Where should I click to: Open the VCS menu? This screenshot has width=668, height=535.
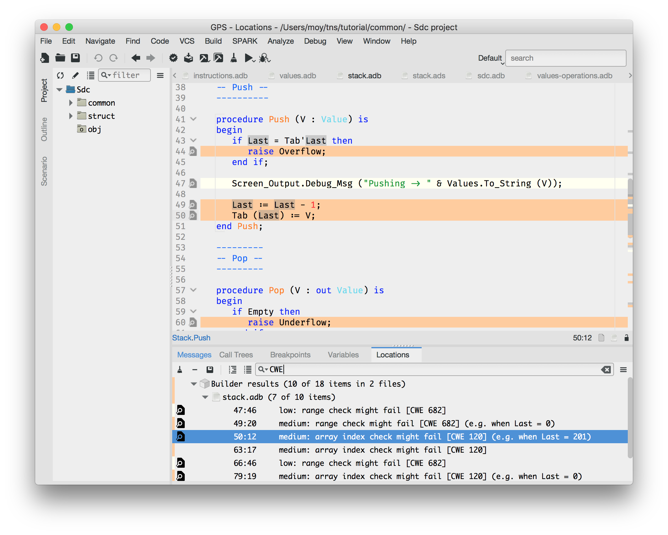tap(187, 41)
